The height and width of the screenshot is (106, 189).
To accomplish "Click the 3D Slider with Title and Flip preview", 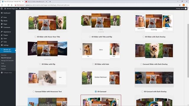I will tap(101, 23).
